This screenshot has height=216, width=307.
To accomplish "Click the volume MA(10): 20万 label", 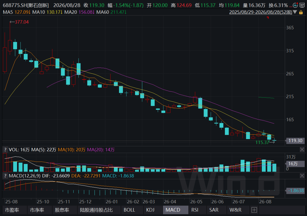I will tap(72, 150).
